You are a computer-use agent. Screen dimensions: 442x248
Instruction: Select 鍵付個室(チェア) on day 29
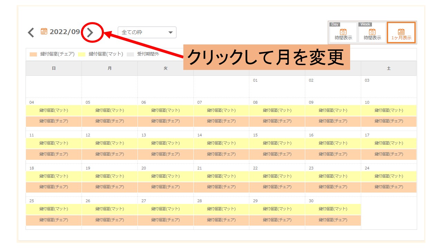coord(277,220)
